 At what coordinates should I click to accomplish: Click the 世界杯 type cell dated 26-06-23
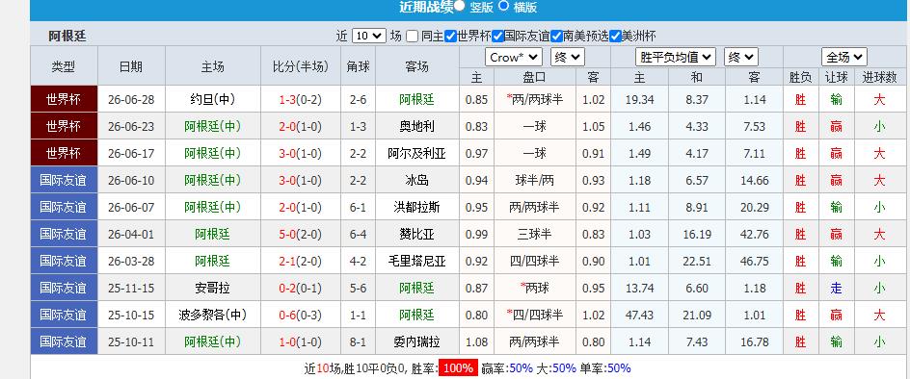coord(64,126)
